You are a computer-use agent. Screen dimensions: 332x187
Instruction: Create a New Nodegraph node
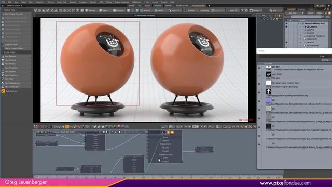pyautogui.click(x=17, y=87)
